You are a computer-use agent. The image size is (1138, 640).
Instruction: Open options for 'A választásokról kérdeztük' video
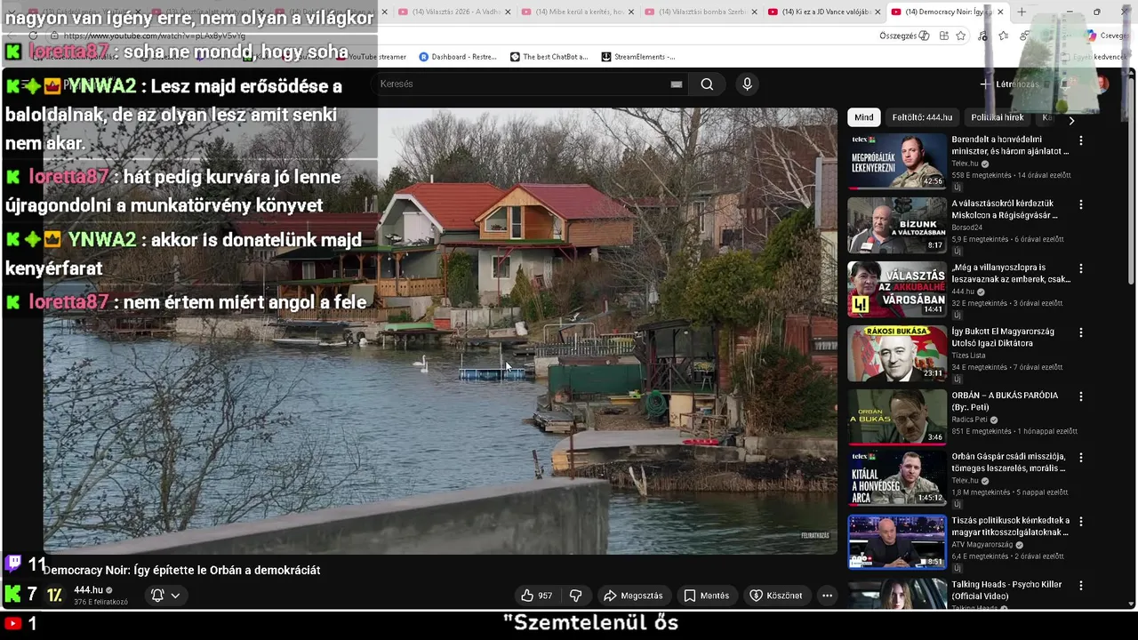coord(1081,204)
